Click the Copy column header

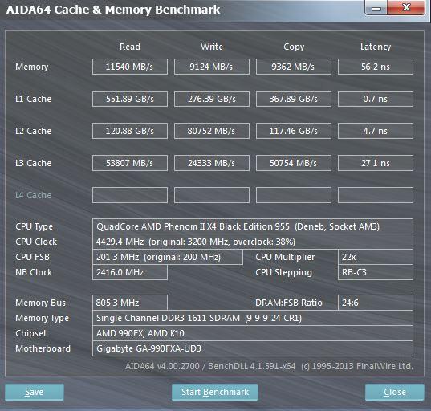click(294, 47)
